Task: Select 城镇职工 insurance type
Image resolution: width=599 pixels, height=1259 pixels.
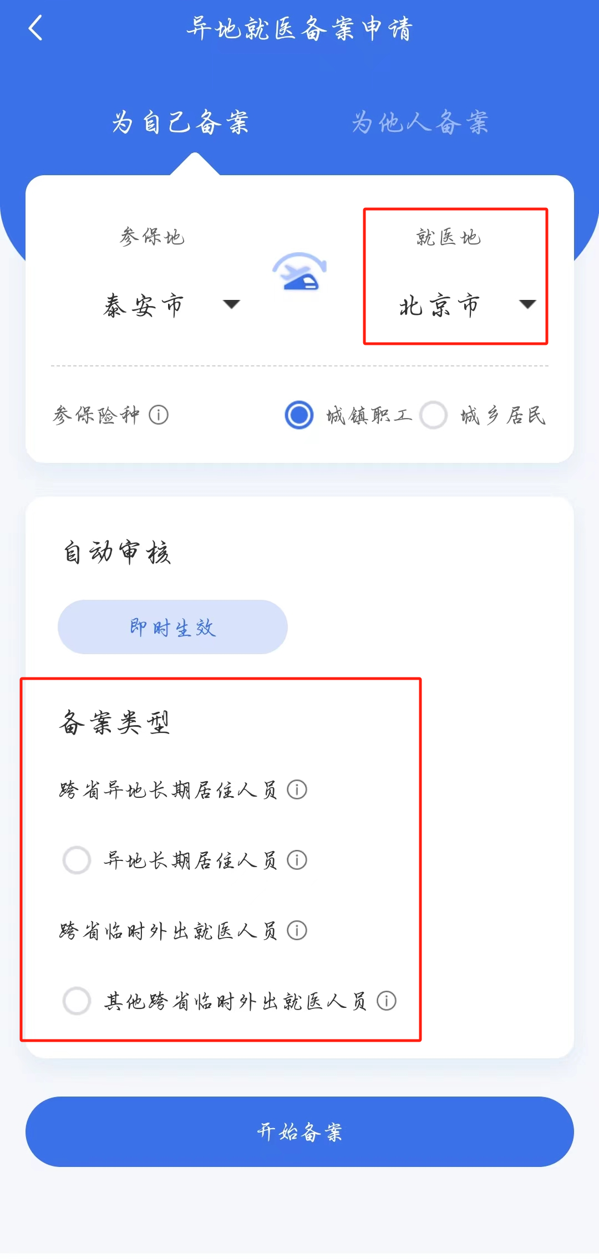Action: point(299,415)
